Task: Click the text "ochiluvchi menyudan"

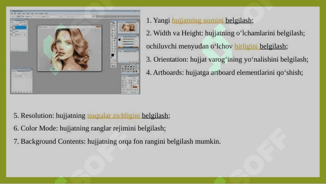Action: point(177,46)
